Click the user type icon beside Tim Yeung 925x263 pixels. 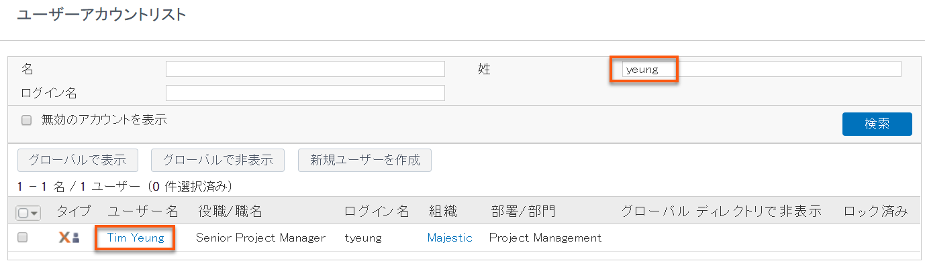pos(68,238)
